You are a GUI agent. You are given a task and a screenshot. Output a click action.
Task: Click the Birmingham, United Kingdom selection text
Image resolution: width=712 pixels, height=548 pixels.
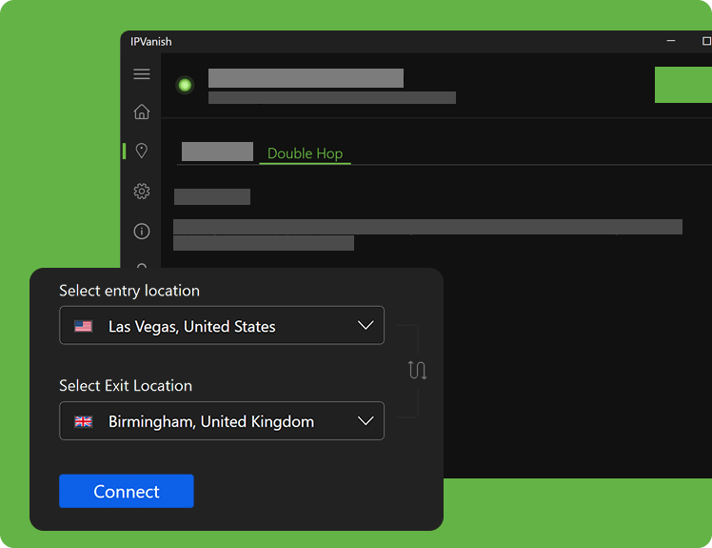(x=210, y=421)
